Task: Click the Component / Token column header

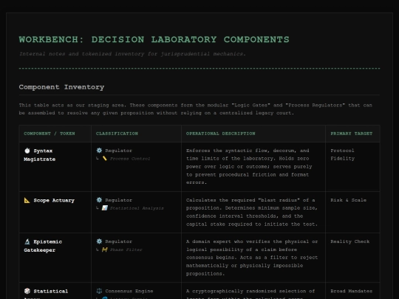Action: click(x=50, y=134)
